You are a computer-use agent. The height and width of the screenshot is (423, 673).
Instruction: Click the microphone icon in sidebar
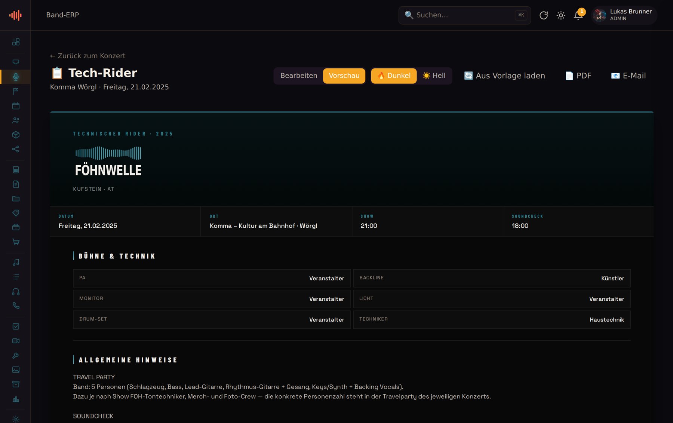(x=16, y=77)
